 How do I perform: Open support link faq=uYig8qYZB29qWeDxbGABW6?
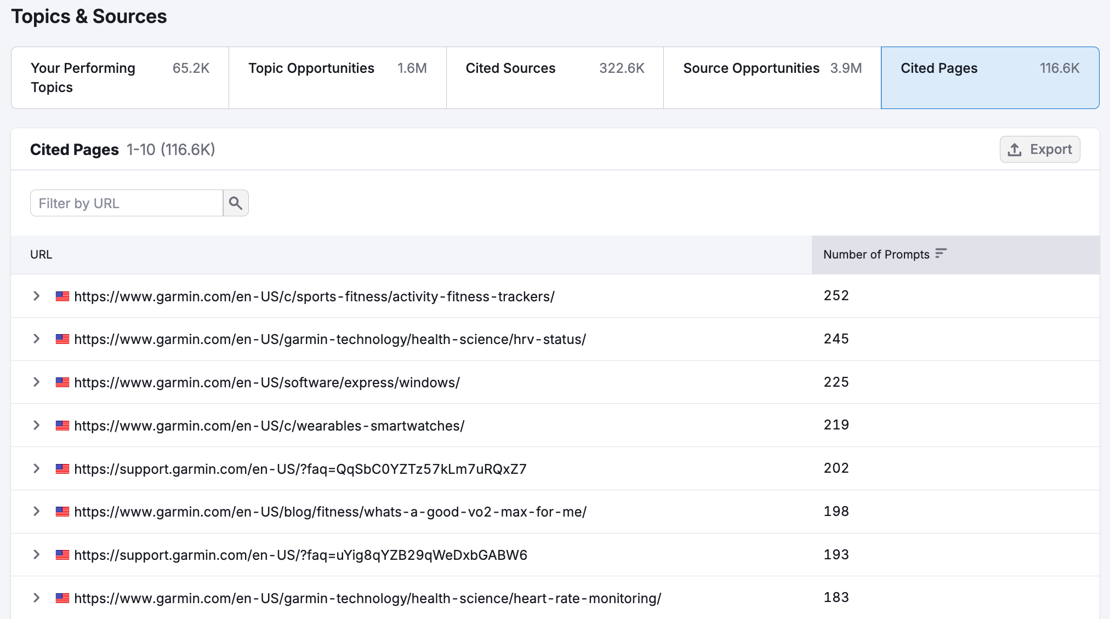(300, 555)
